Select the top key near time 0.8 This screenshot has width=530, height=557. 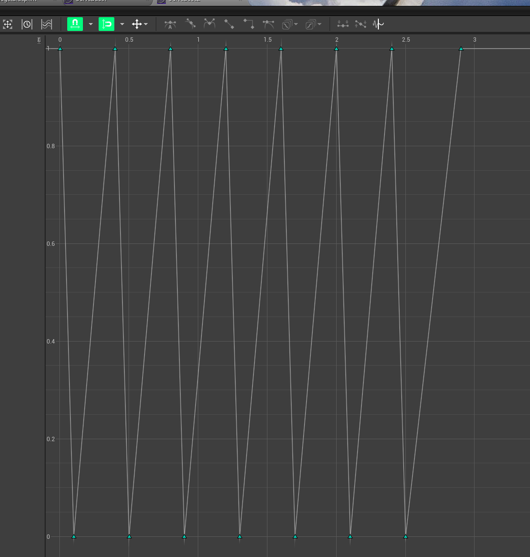[170, 48]
